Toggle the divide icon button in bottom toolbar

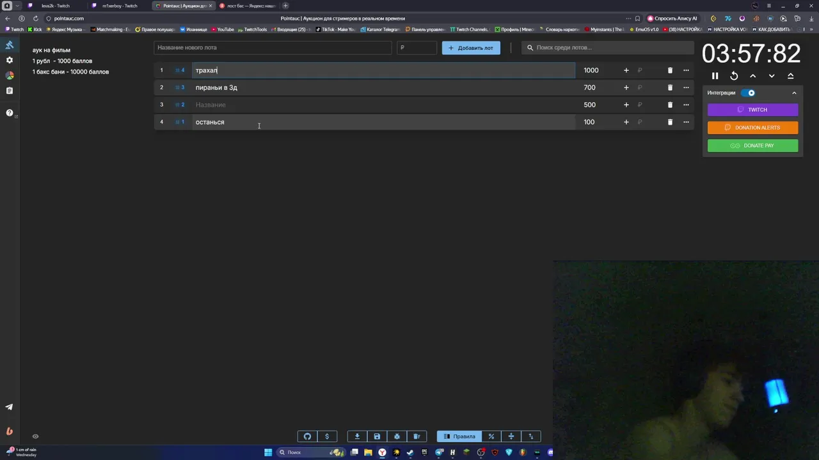pyautogui.click(x=511, y=436)
